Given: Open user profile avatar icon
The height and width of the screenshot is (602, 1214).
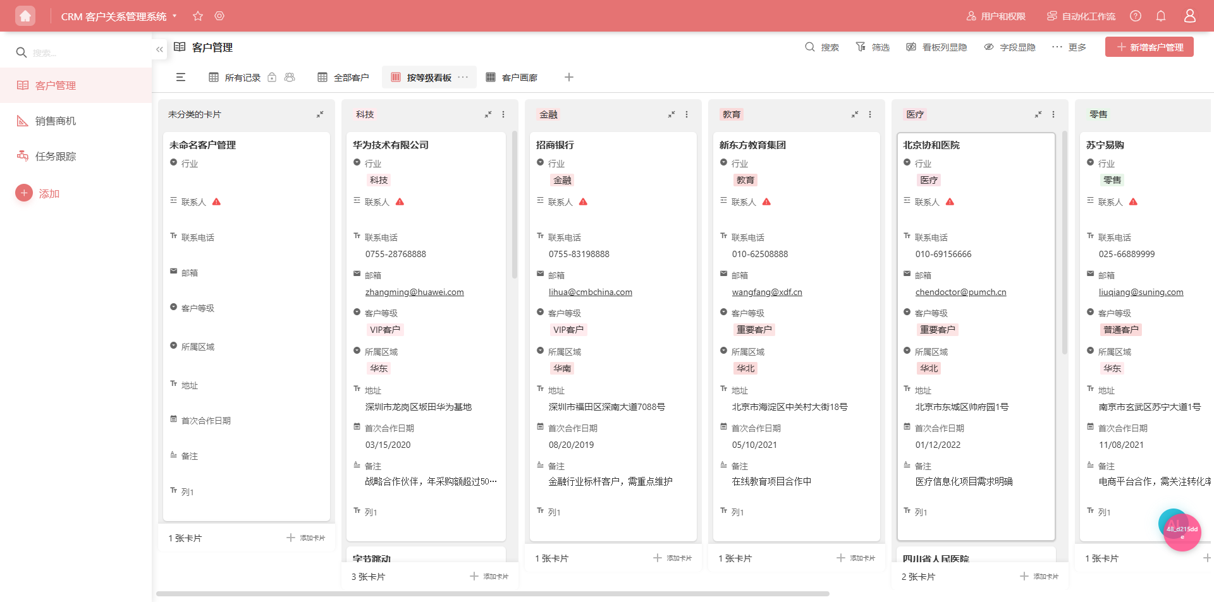Looking at the screenshot, I should click(x=1190, y=16).
